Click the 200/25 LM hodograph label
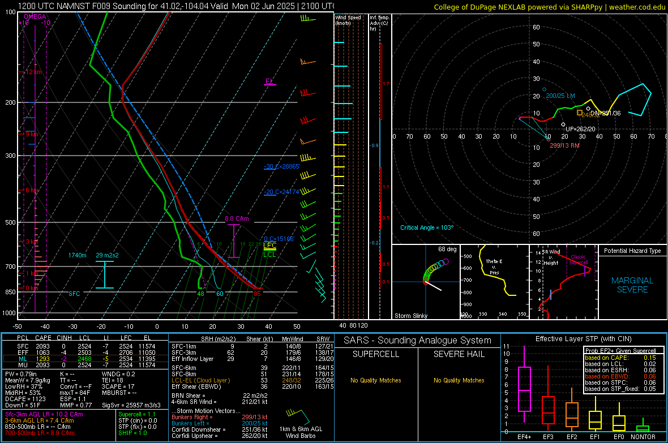The image size is (668, 443). (x=560, y=96)
